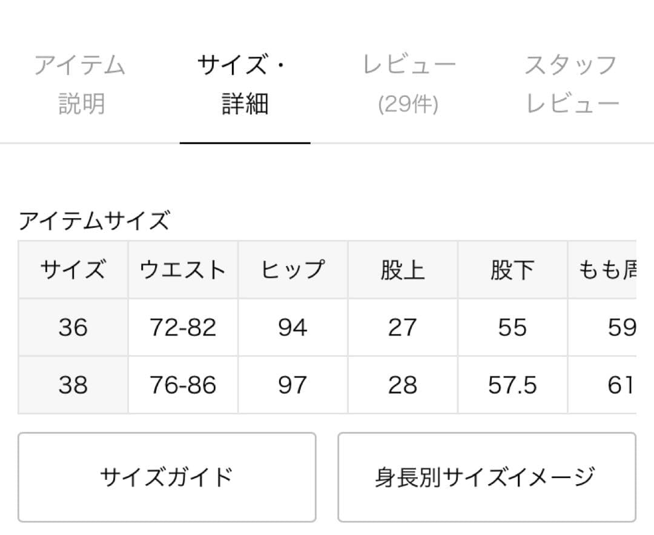Click the 股下 column header
Image resolution: width=654 pixels, height=535 pixels.
(512, 270)
